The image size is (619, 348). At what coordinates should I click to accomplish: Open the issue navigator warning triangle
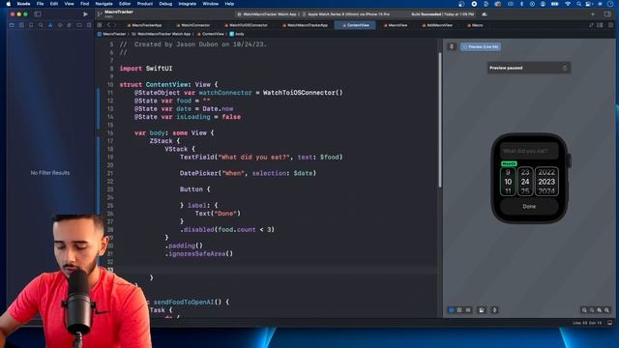(50, 25)
